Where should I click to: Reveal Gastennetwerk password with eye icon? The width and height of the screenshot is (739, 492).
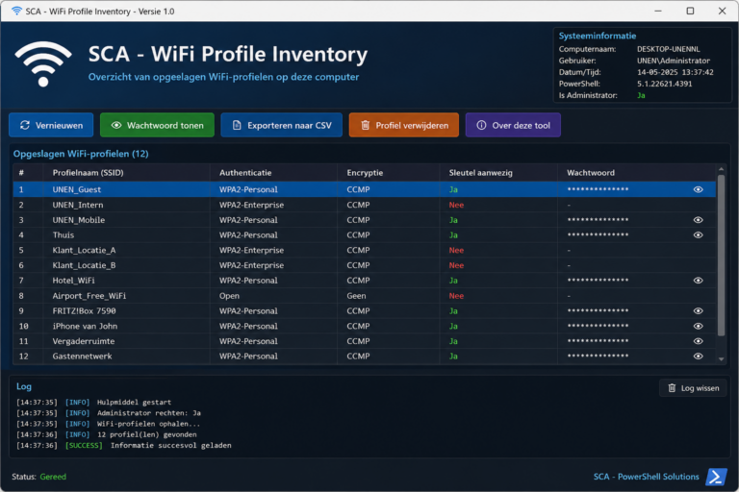pos(698,356)
